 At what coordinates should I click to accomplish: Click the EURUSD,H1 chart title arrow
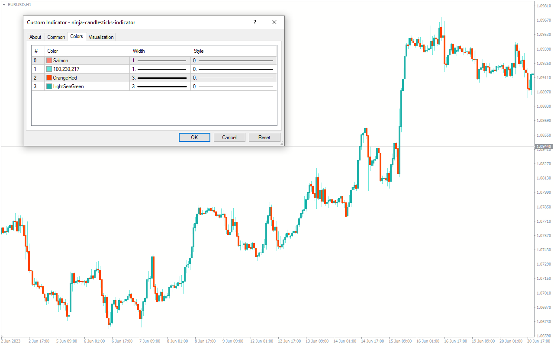[4, 4]
